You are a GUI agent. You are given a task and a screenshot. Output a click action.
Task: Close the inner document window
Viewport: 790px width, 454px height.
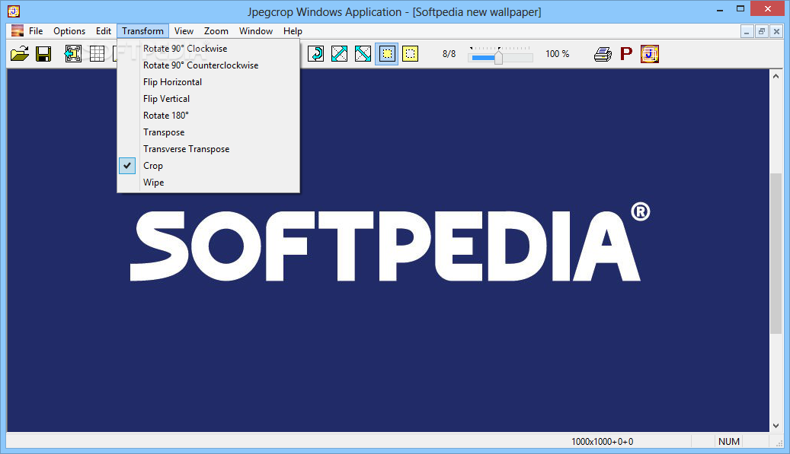[776, 31]
